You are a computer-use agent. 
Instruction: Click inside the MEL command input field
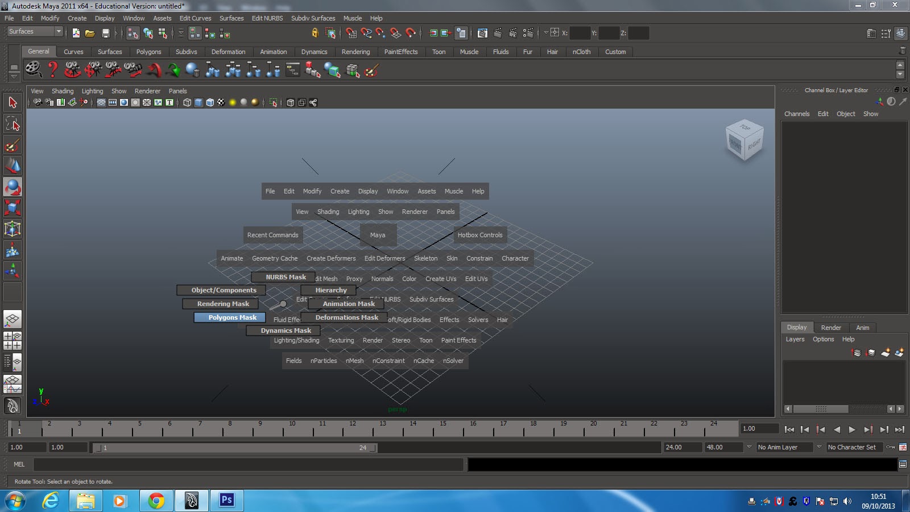click(245, 465)
